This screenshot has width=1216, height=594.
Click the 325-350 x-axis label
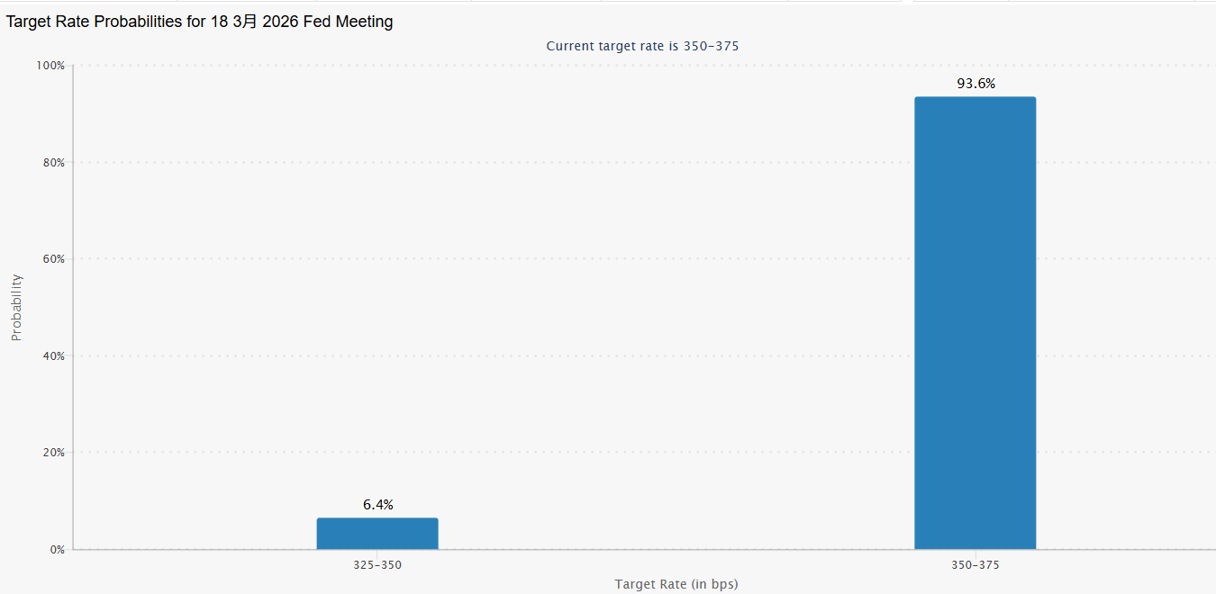pos(377,565)
